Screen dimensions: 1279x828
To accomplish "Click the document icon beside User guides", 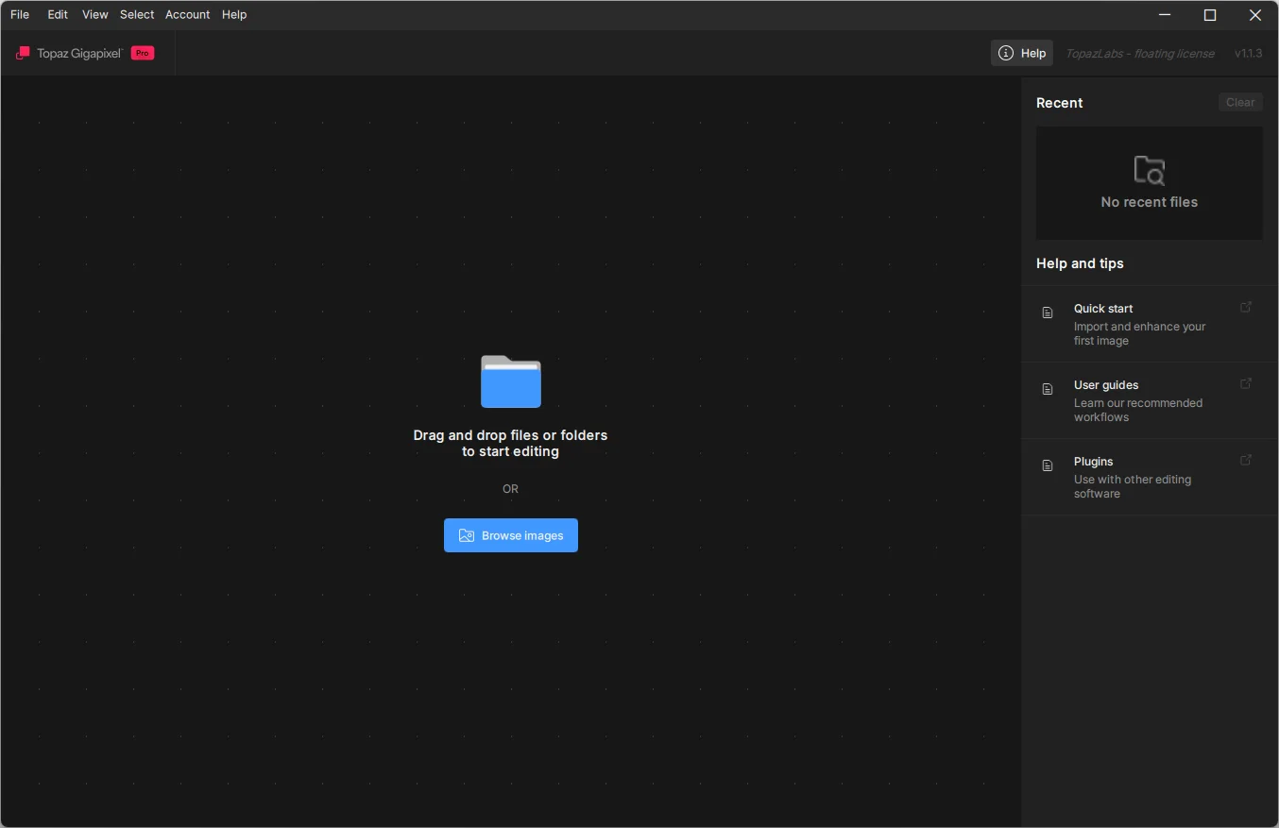I will tap(1048, 389).
